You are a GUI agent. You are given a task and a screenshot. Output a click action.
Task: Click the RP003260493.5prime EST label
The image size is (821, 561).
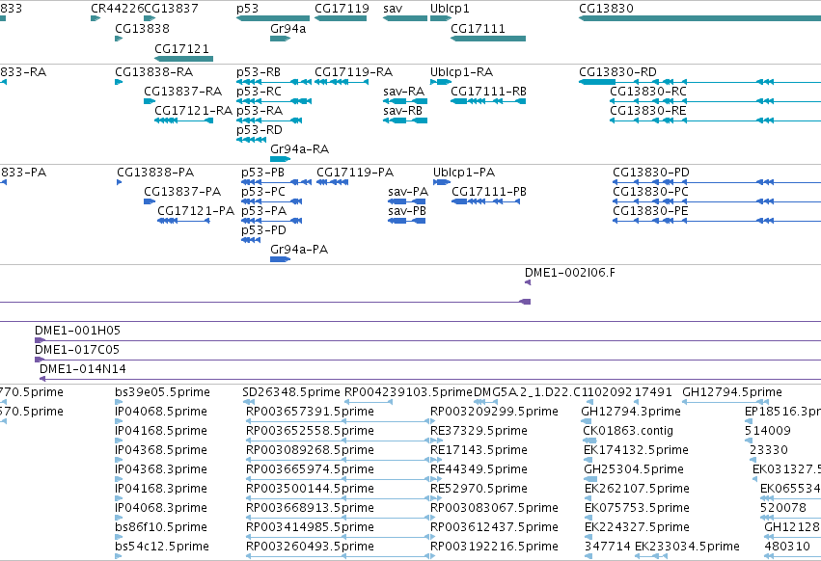pos(310,547)
